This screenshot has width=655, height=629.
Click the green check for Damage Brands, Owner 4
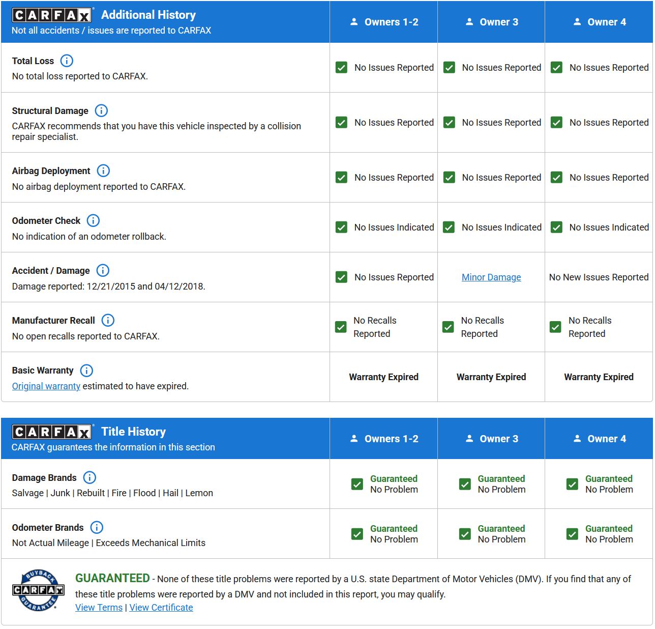point(573,484)
